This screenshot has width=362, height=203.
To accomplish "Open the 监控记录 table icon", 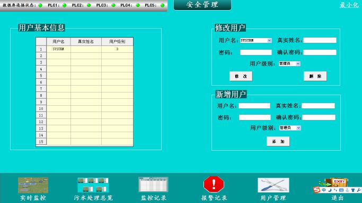I will [x=153, y=184].
